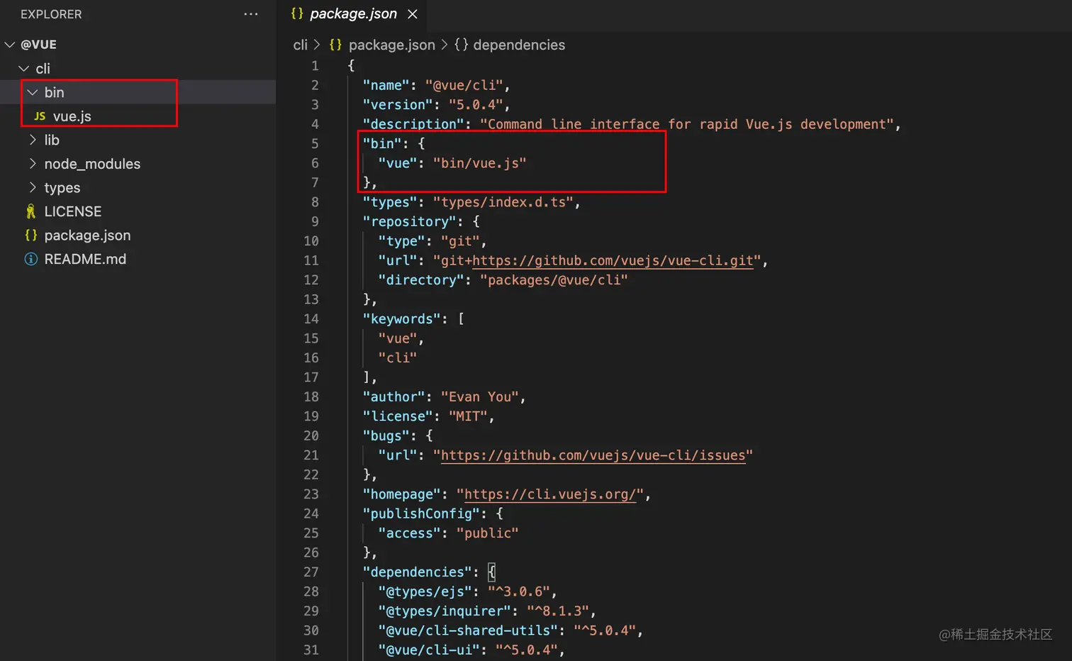Click the "publishConfig" key
1072x661 pixels.
tap(421, 513)
